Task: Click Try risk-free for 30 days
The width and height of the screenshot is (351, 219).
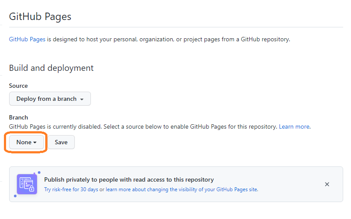Action: point(71,189)
